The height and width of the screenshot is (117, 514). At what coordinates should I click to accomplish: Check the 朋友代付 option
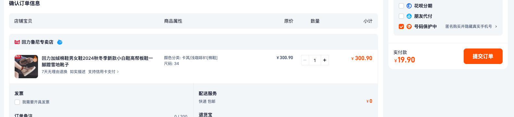(401, 16)
